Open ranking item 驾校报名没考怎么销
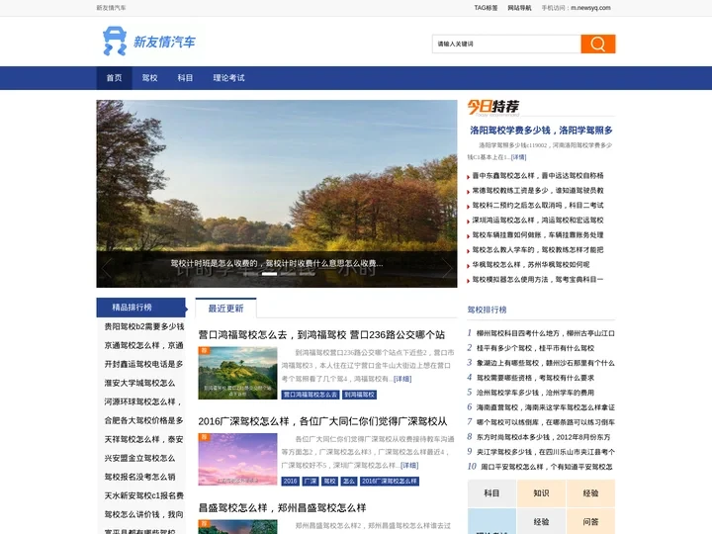712x534 pixels. 139,477
